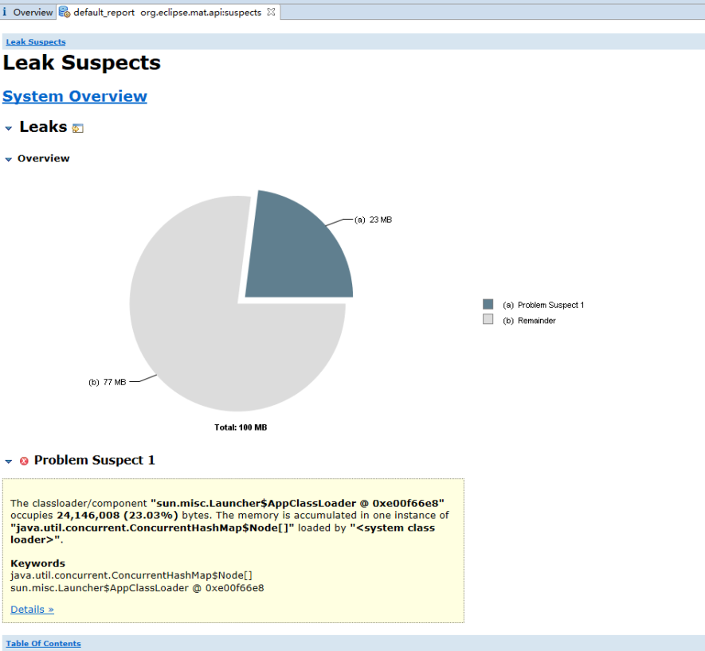Open the Details » link
This screenshot has width=705, height=651.
[x=32, y=609]
